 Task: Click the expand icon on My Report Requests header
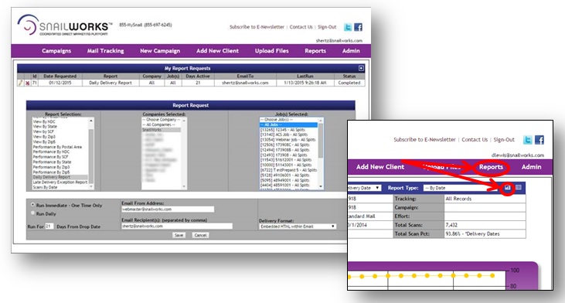tap(361, 68)
